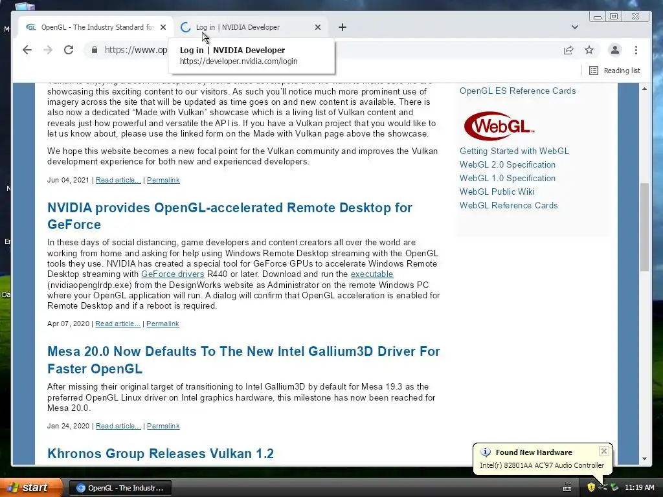Expand the tab search dropdown
The image size is (663, 497).
click(x=575, y=27)
